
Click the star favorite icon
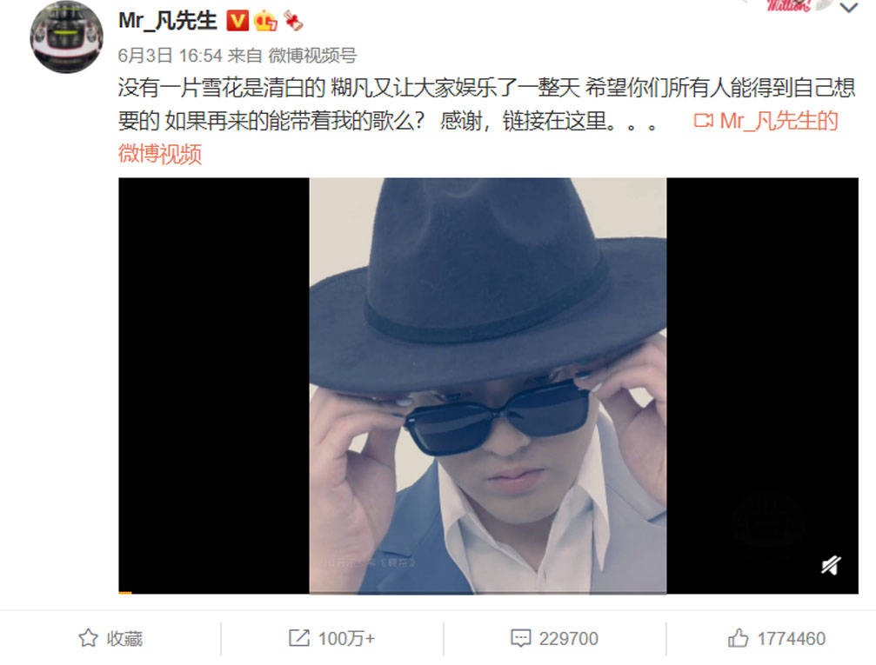(88, 638)
